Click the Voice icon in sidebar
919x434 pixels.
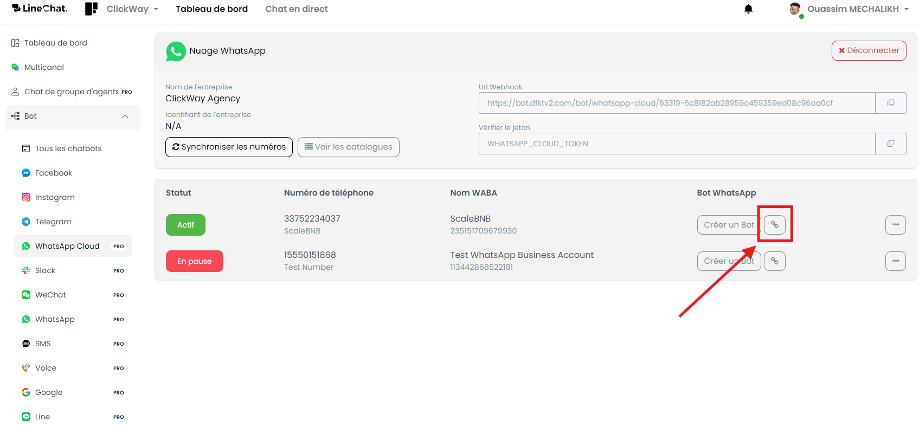point(26,368)
